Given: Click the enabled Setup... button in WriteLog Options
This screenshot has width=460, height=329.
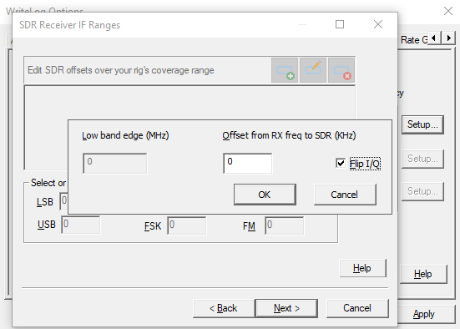Looking at the screenshot, I should pos(422,124).
